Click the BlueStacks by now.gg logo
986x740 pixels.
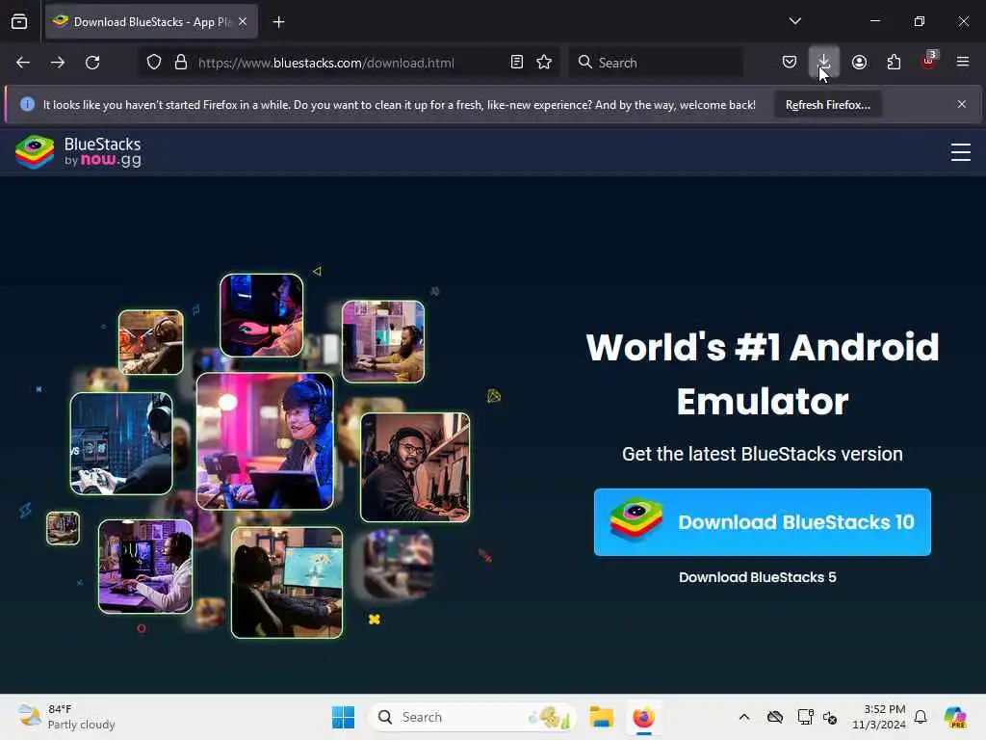[79, 152]
